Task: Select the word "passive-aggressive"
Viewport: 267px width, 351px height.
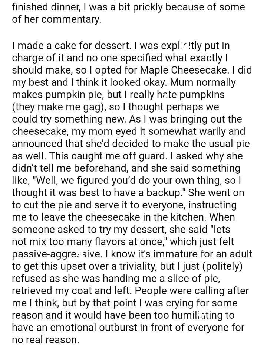Action: click(x=54, y=254)
